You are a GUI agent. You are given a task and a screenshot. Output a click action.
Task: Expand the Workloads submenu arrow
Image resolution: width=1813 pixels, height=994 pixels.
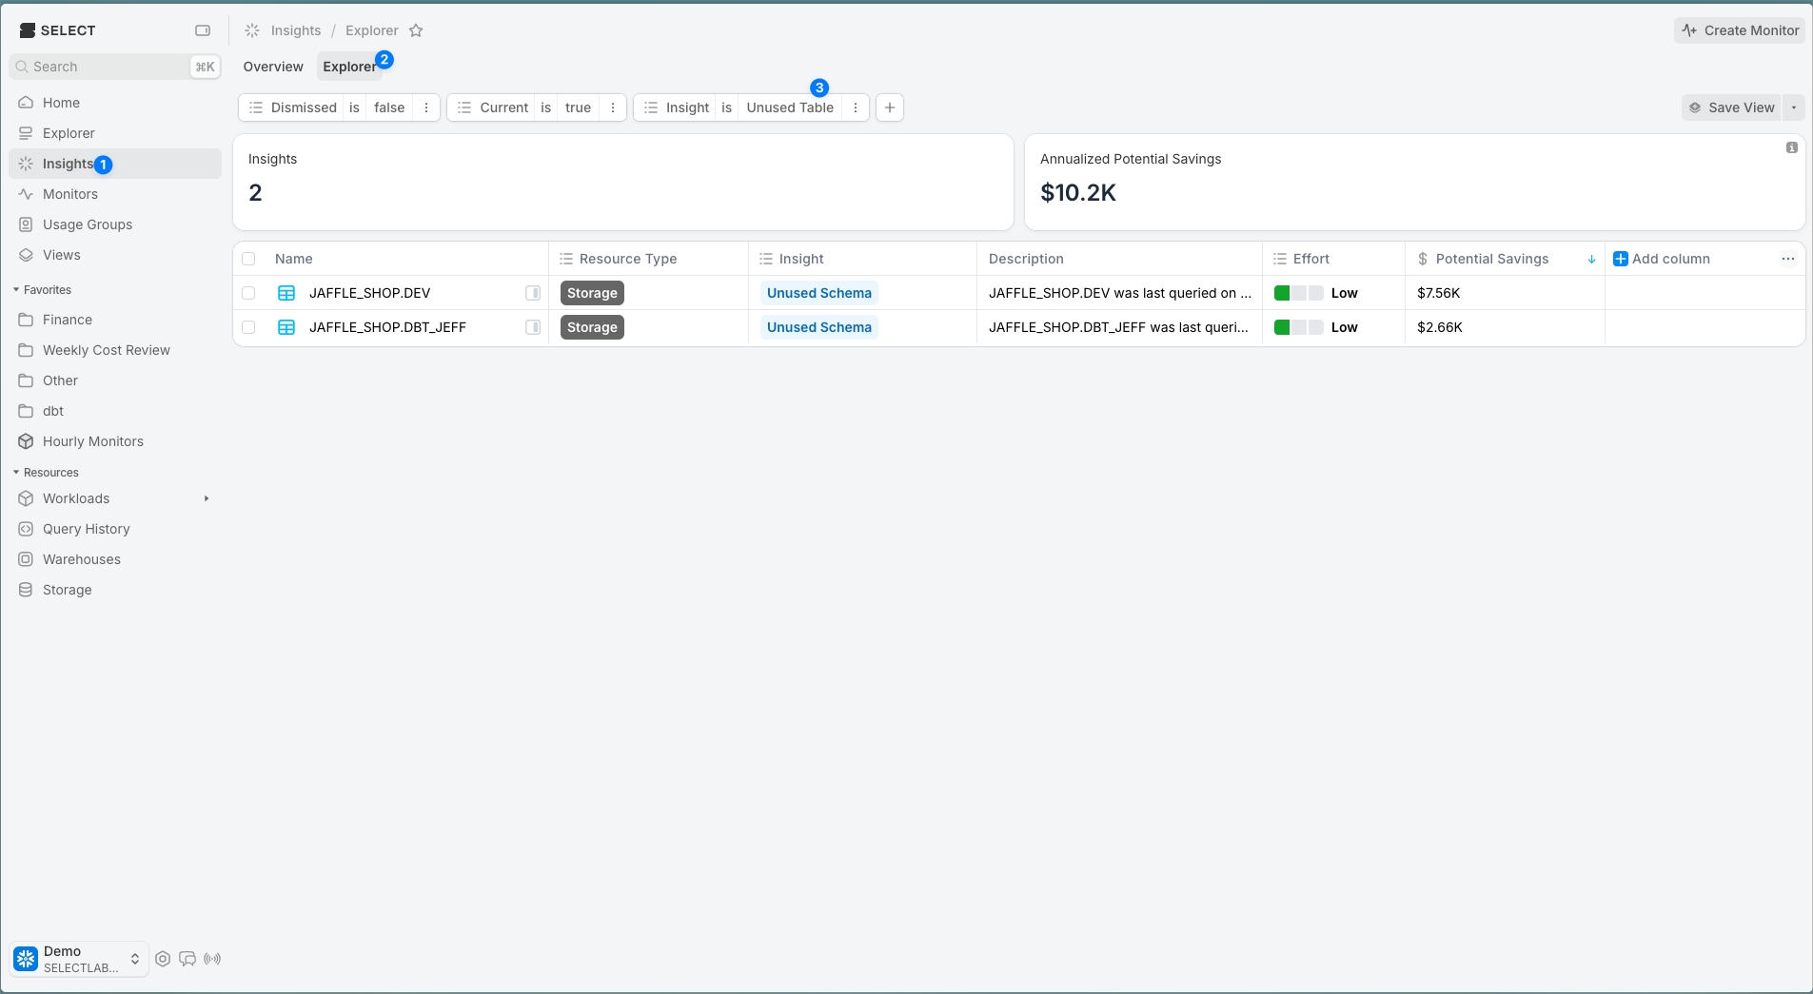tap(207, 498)
